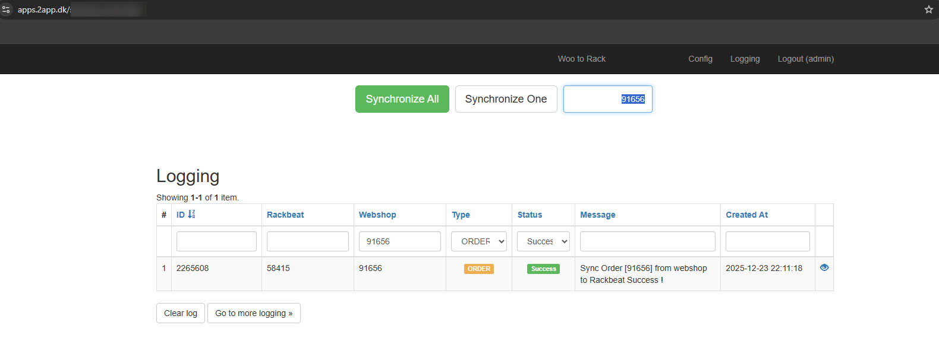Open the Status filter dropdown
The width and height of the screenshot is (939, 338).
point(543,241)
